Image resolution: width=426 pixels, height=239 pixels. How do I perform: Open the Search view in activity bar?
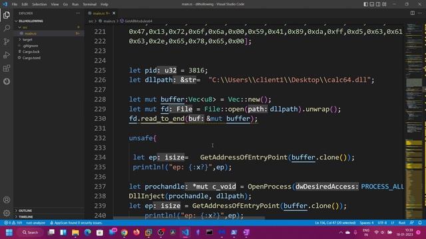[x=7, y=28]
